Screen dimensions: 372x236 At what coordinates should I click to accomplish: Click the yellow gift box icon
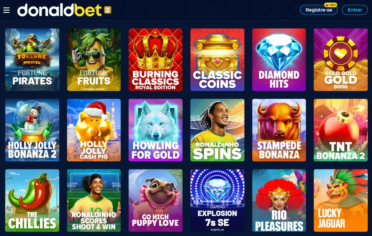point(108,10)
